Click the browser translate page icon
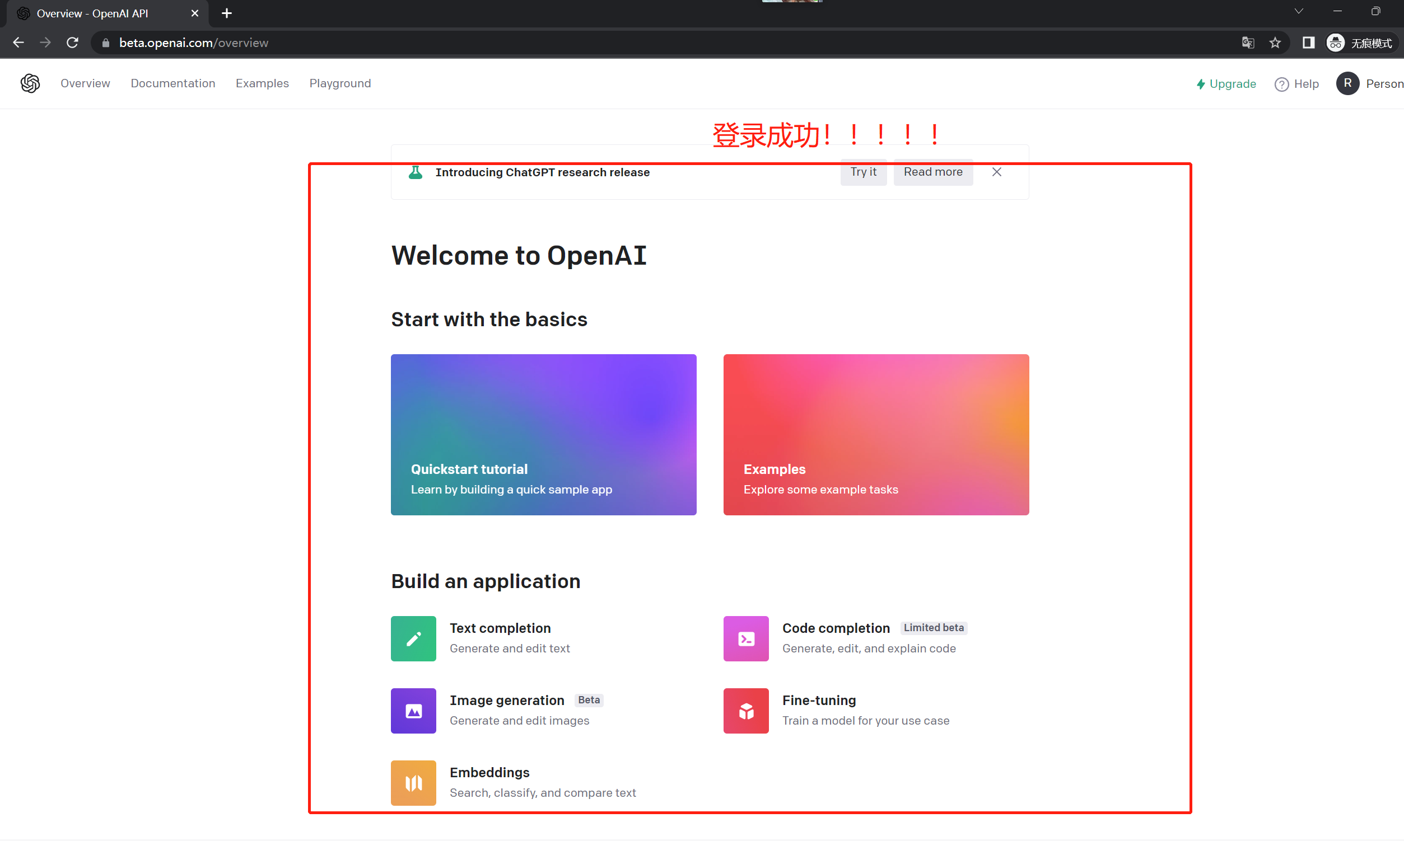Image resolution: width=1404 pixels, height=841 pixels. (x=1248, y=43)
